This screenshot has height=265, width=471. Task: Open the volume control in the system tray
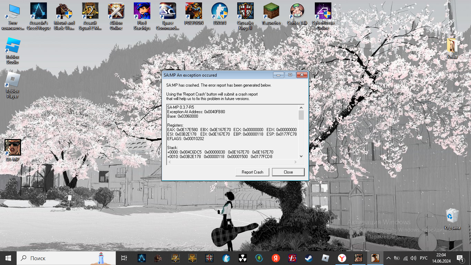(x=413, y=258)
